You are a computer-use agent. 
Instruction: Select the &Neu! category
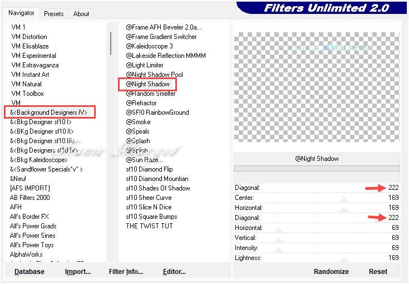18,179
